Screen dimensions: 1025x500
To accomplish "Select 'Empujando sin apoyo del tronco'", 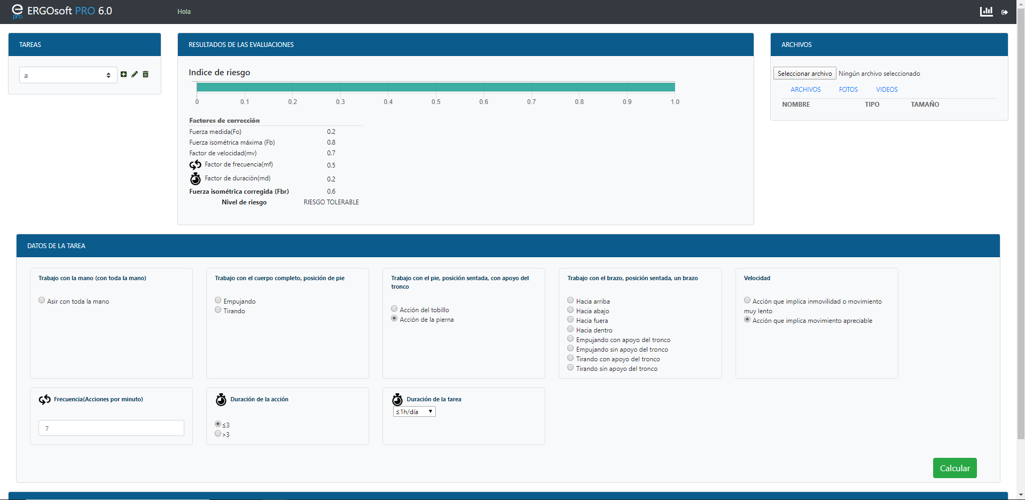I will (x=570, y=348).
